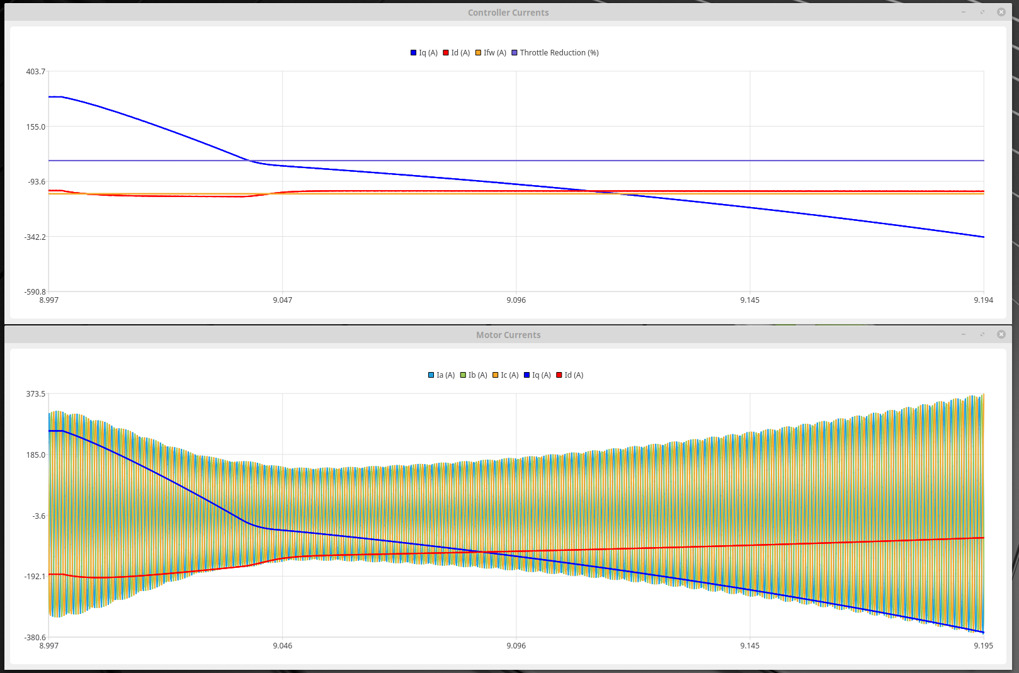
Task: Hide the Ifw (A) series via legend
Action: 490,53
